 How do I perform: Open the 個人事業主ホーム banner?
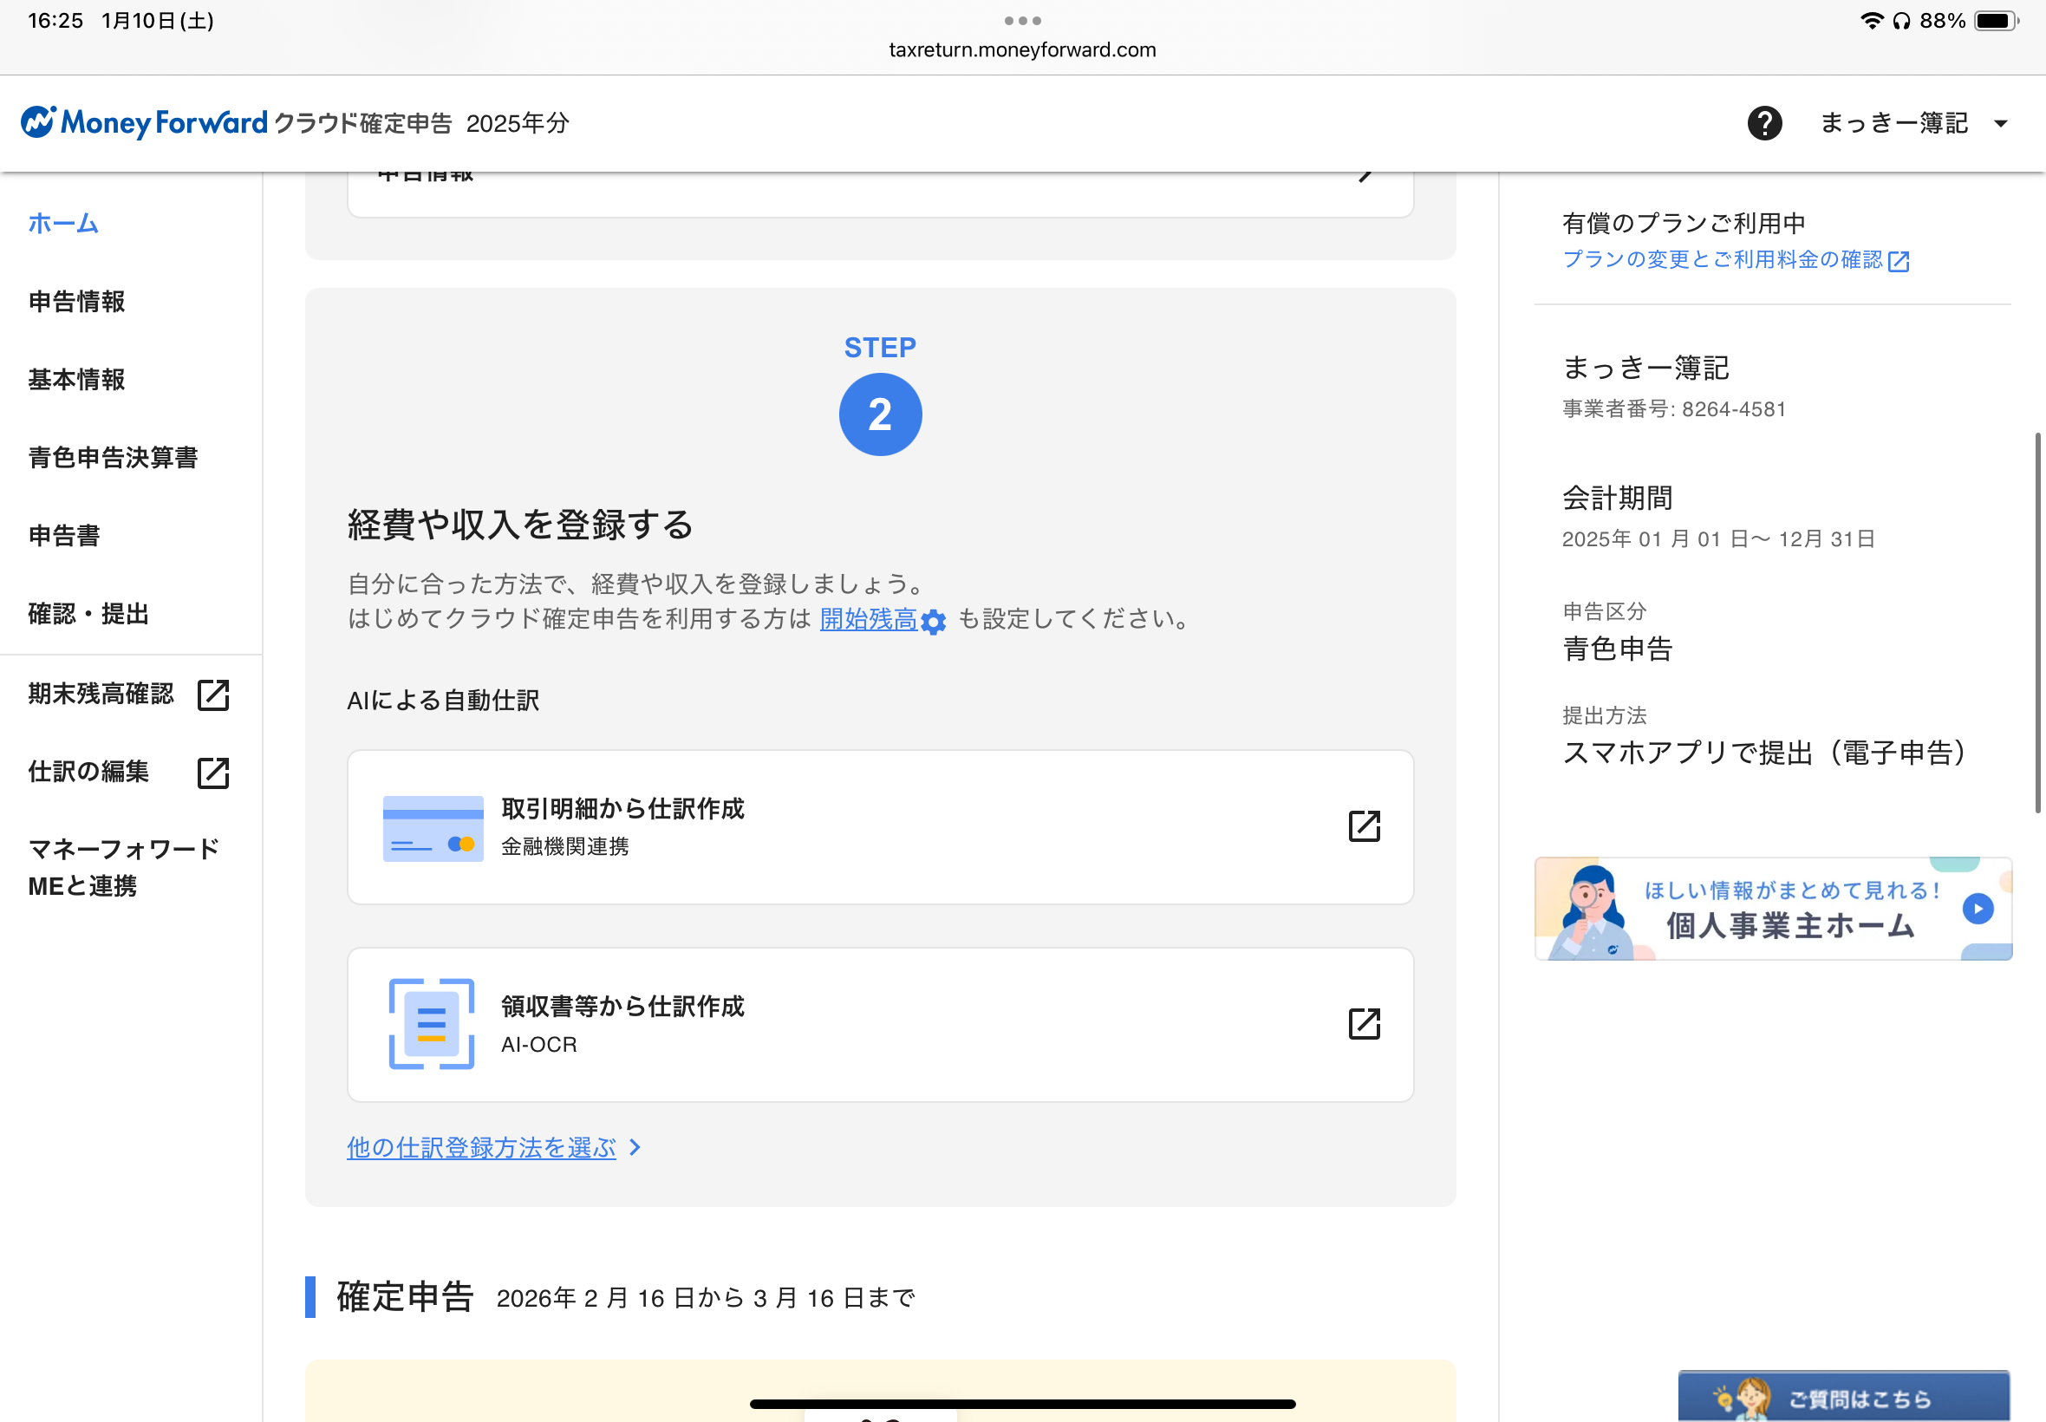point(1773,908)
